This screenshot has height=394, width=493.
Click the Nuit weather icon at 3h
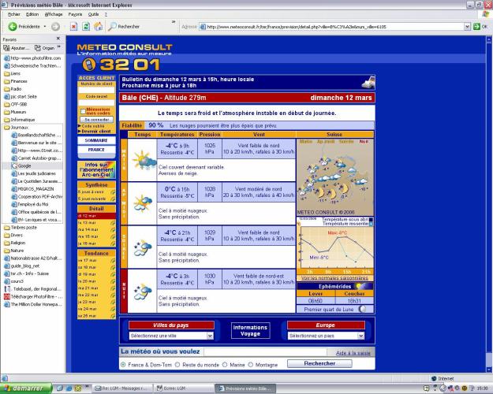143,292
